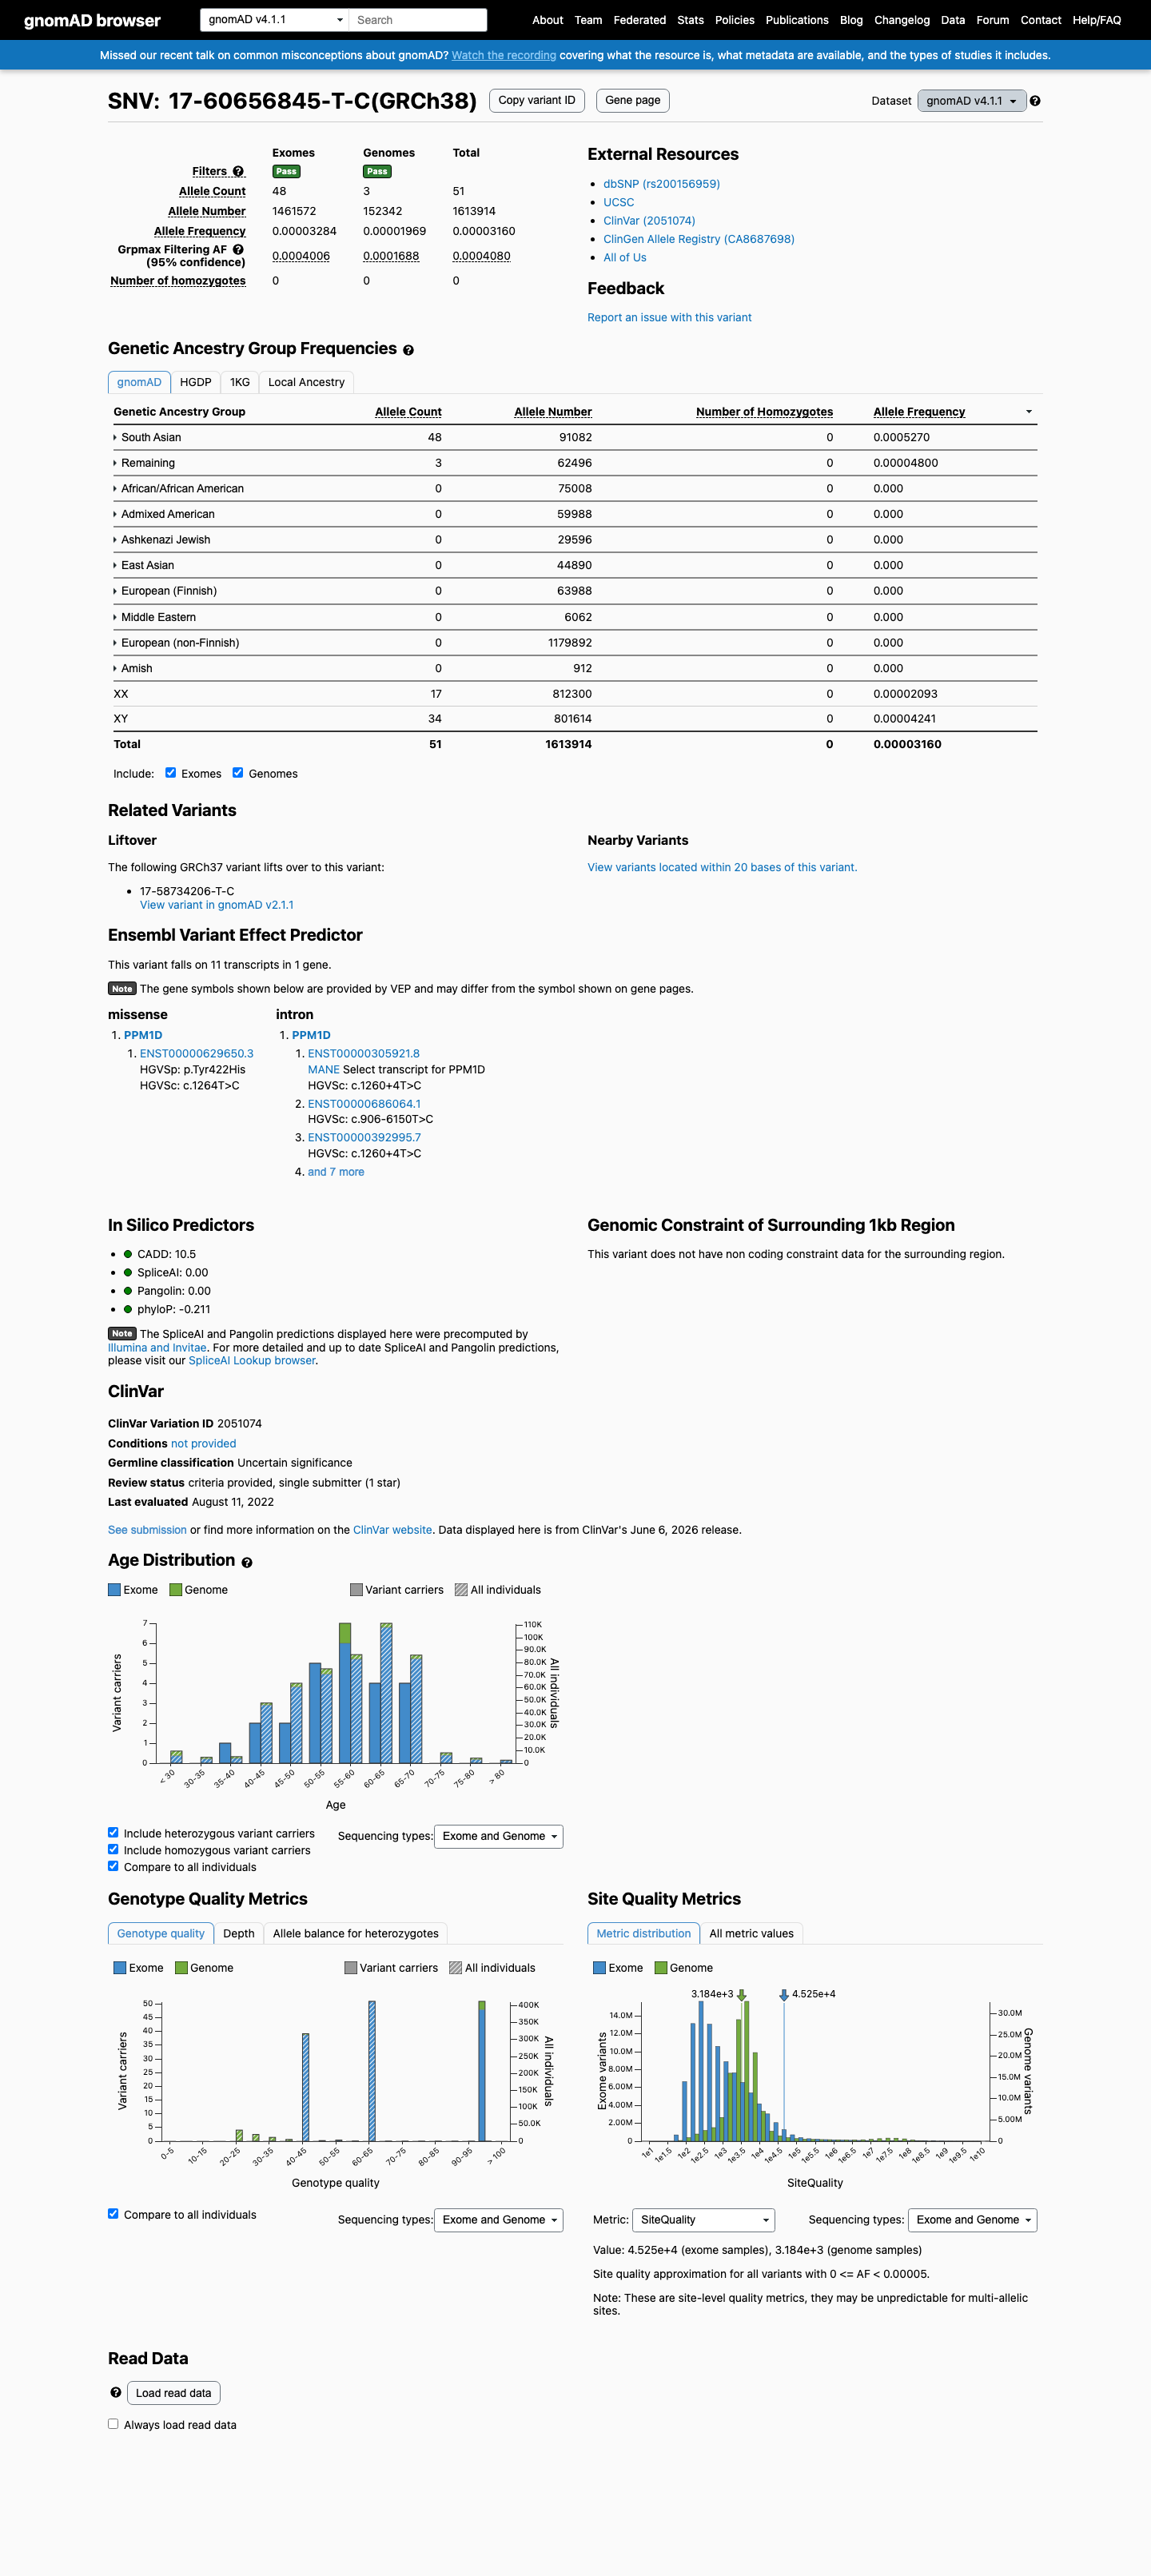Open Genetic Ancestry Group Frequencies help icon
Screen dimensions: 1151x2576
tap(408, 350)
